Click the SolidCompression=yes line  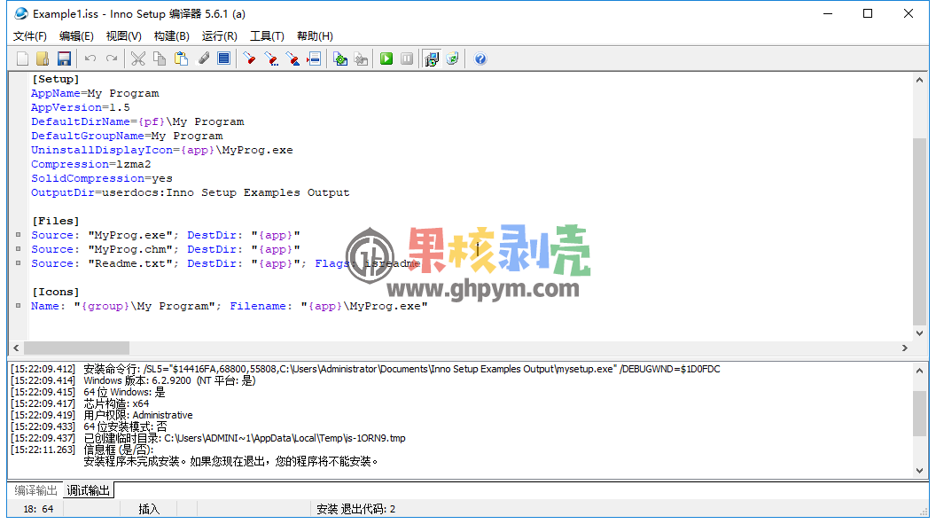(102, 178)
